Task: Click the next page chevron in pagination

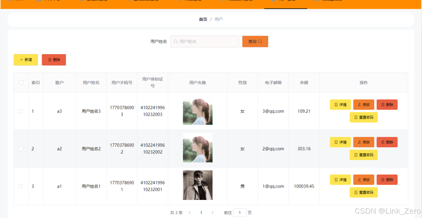Action: 213,212
